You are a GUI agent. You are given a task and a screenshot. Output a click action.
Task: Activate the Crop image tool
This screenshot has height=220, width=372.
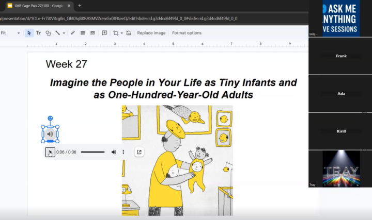(x=116, y=33)
